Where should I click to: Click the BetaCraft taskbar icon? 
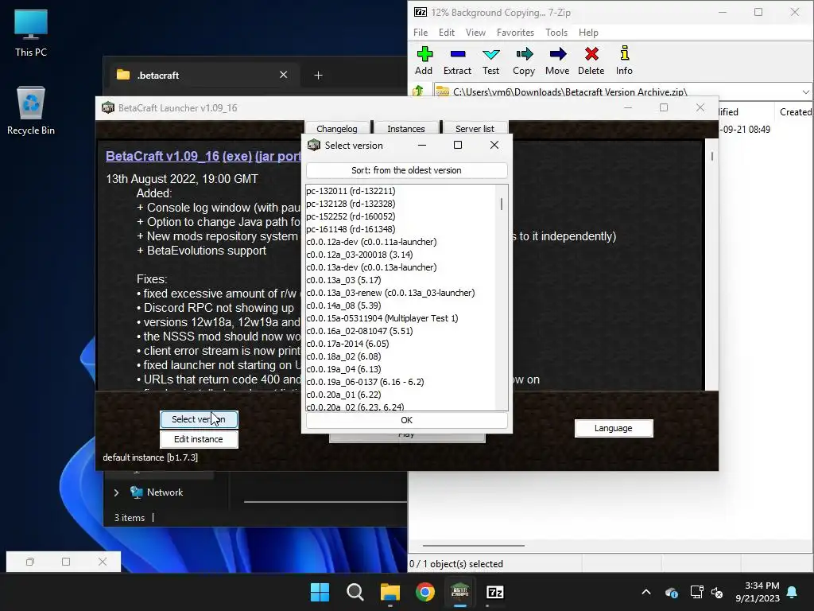coord(460,592)
